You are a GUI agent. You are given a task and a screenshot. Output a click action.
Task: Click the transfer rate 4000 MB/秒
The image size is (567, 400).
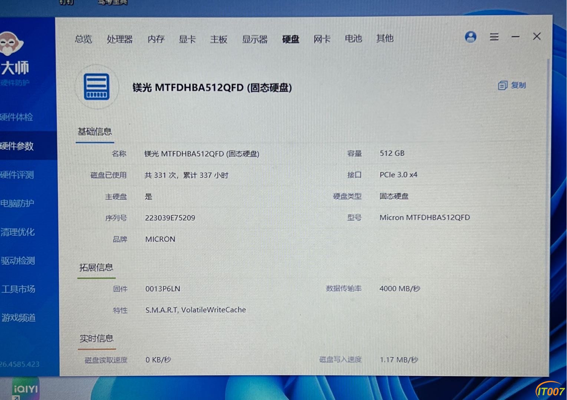coord(400,289)
